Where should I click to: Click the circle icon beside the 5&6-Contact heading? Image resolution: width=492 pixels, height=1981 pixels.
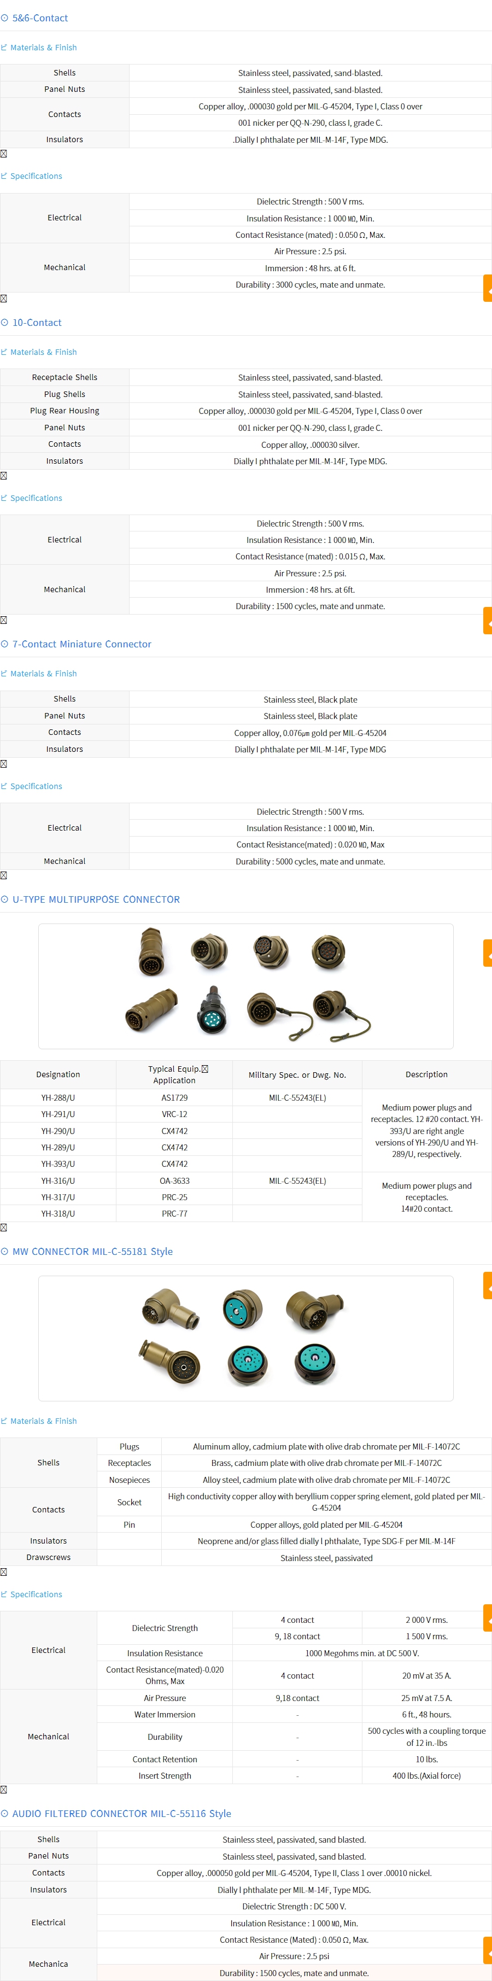click(4, 17)
